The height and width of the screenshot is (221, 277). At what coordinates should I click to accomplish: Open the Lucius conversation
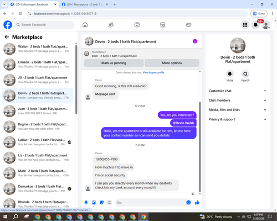(x=37, y=142)
